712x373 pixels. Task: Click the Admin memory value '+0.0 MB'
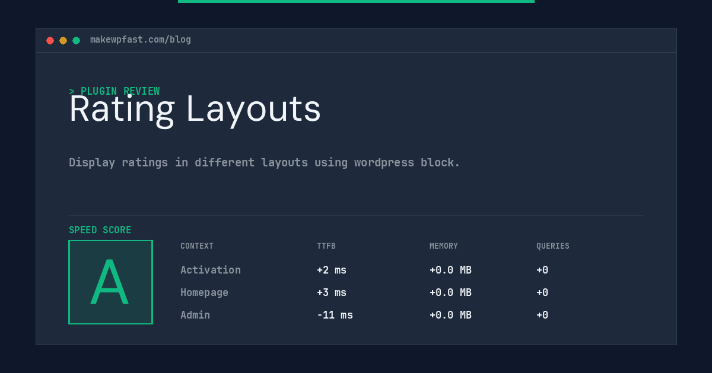point(450,315)
